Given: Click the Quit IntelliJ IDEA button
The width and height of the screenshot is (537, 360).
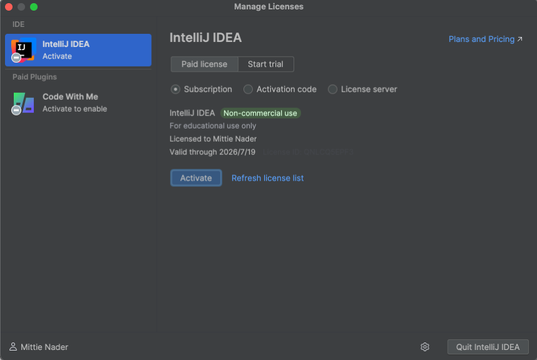Looking at the screenshot, I should tap(487, 347).
